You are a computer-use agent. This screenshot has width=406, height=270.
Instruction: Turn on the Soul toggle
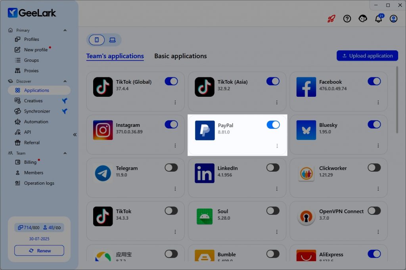273,211
